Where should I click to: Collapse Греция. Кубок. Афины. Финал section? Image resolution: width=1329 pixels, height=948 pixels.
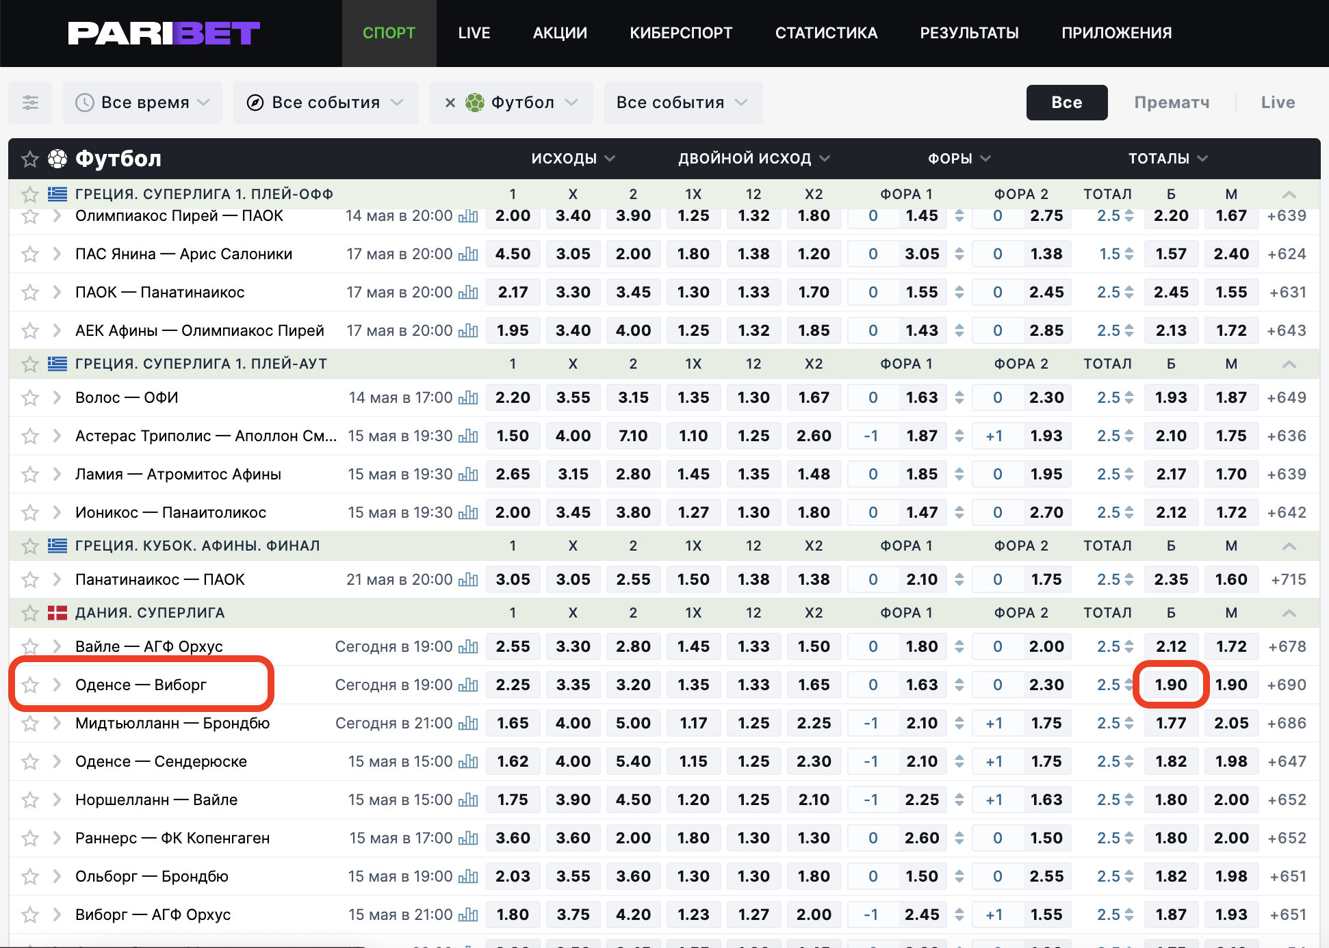click(x=1289, y=546)
